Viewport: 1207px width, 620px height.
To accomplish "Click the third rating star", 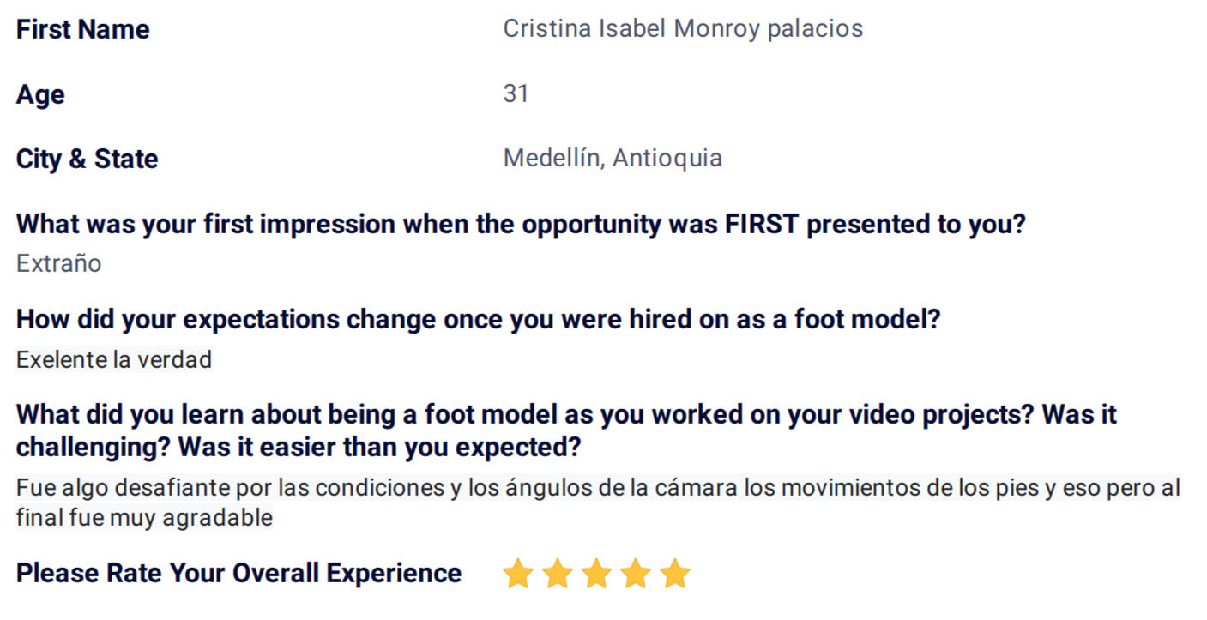I will (596, 574).
